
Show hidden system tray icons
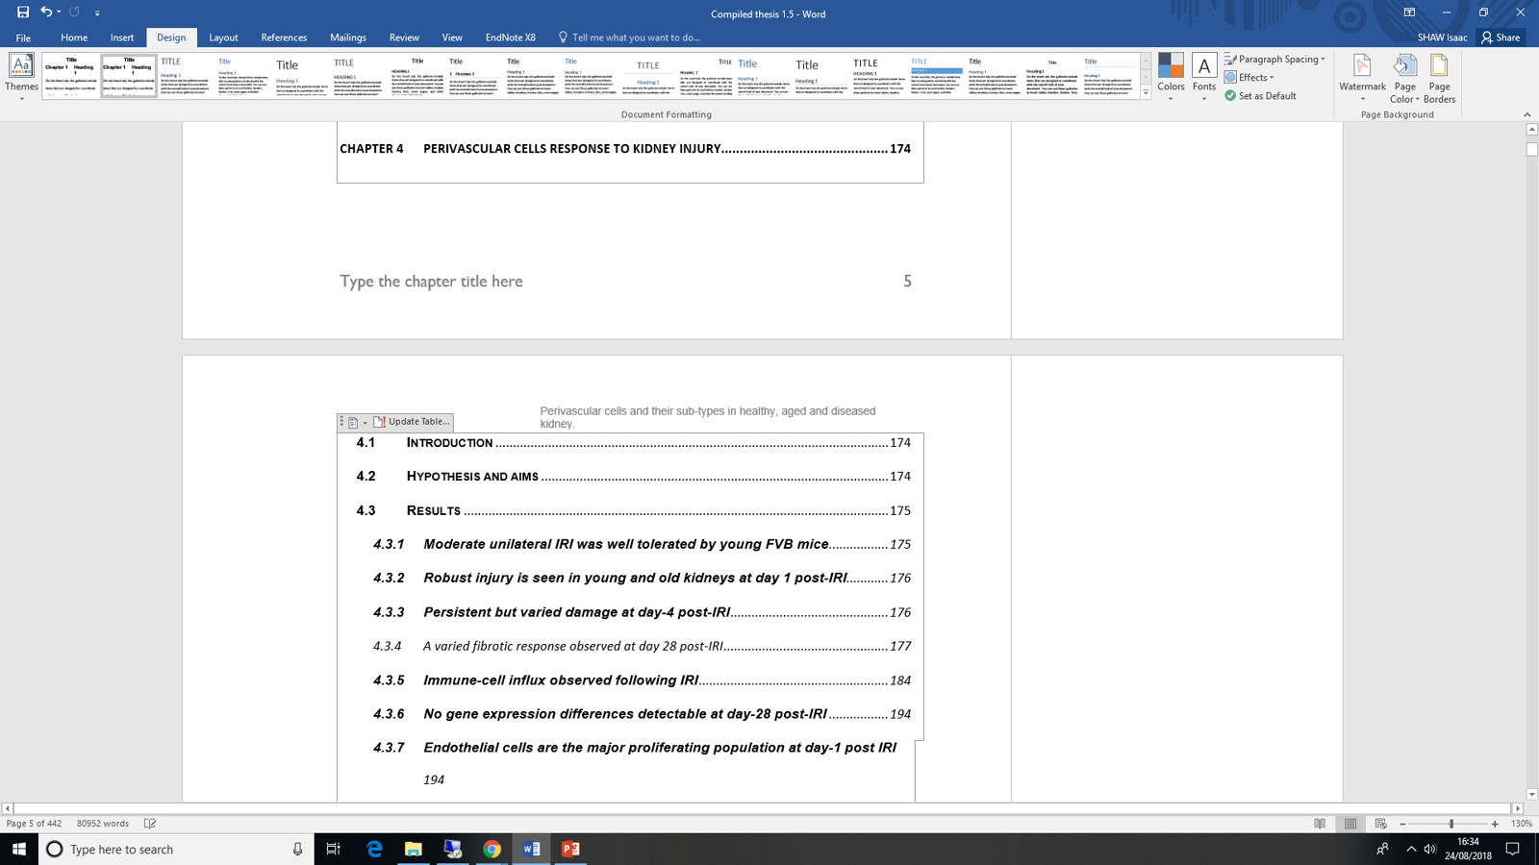click(1411, 849)
